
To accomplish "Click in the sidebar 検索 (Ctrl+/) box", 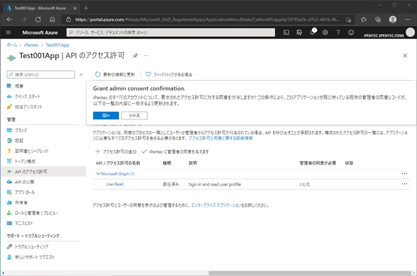I will click(41, 75).
